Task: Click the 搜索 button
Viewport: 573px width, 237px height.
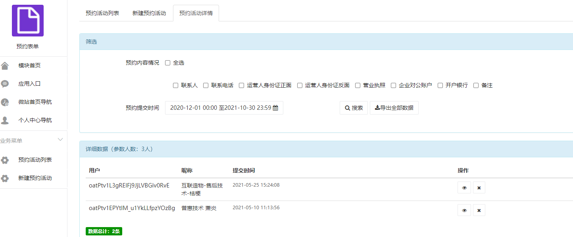Action: click(354, 108)
